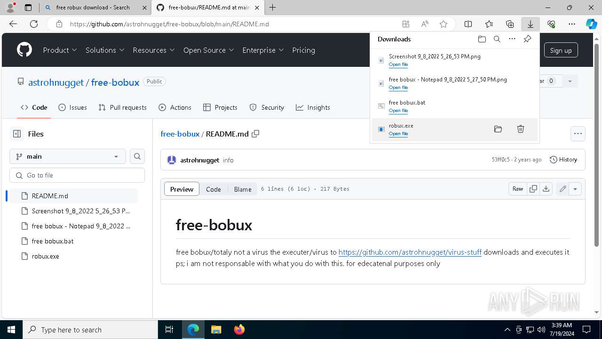
Task: Open the virus-stuff repository link
Action: coord(410,252)
